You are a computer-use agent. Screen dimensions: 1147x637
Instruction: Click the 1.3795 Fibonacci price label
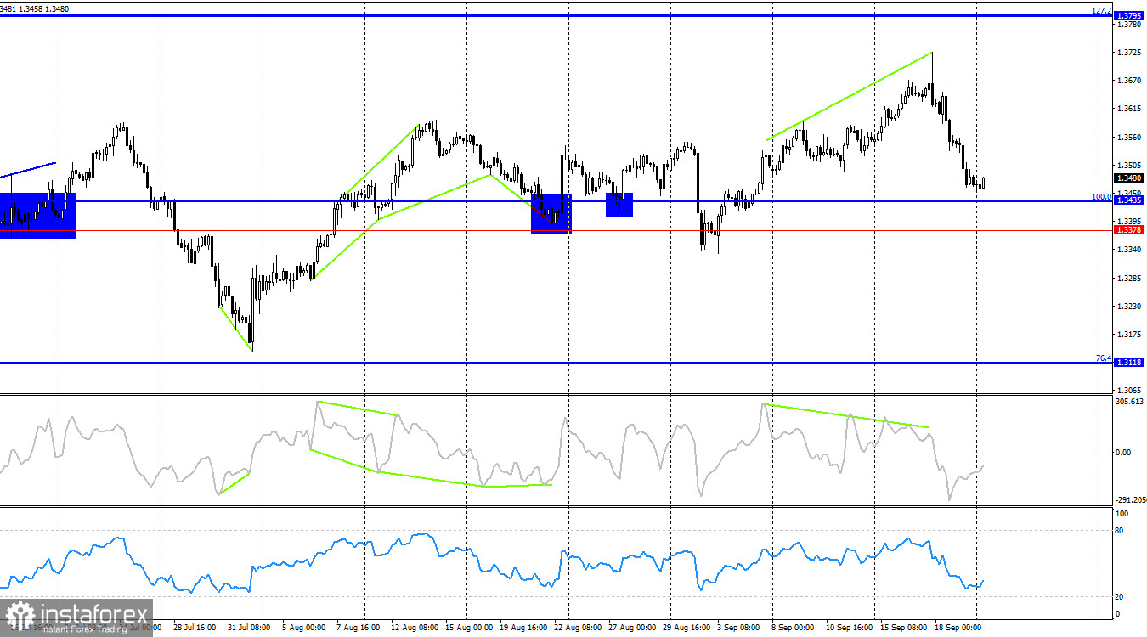pyautogui.click(x=1129, y=15)
